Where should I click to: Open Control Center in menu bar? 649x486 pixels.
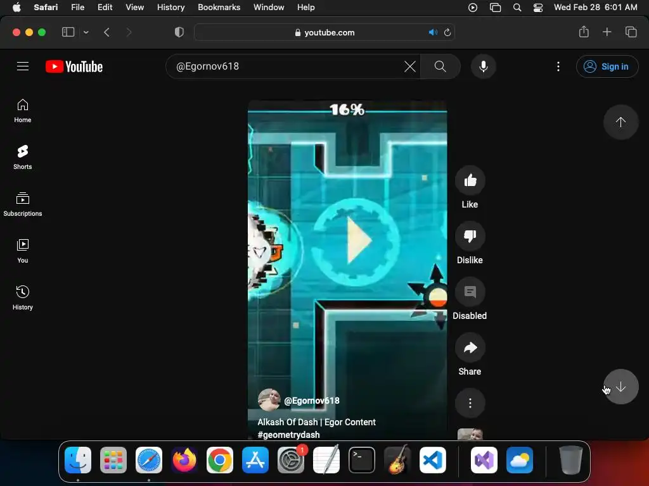(537, 8)
